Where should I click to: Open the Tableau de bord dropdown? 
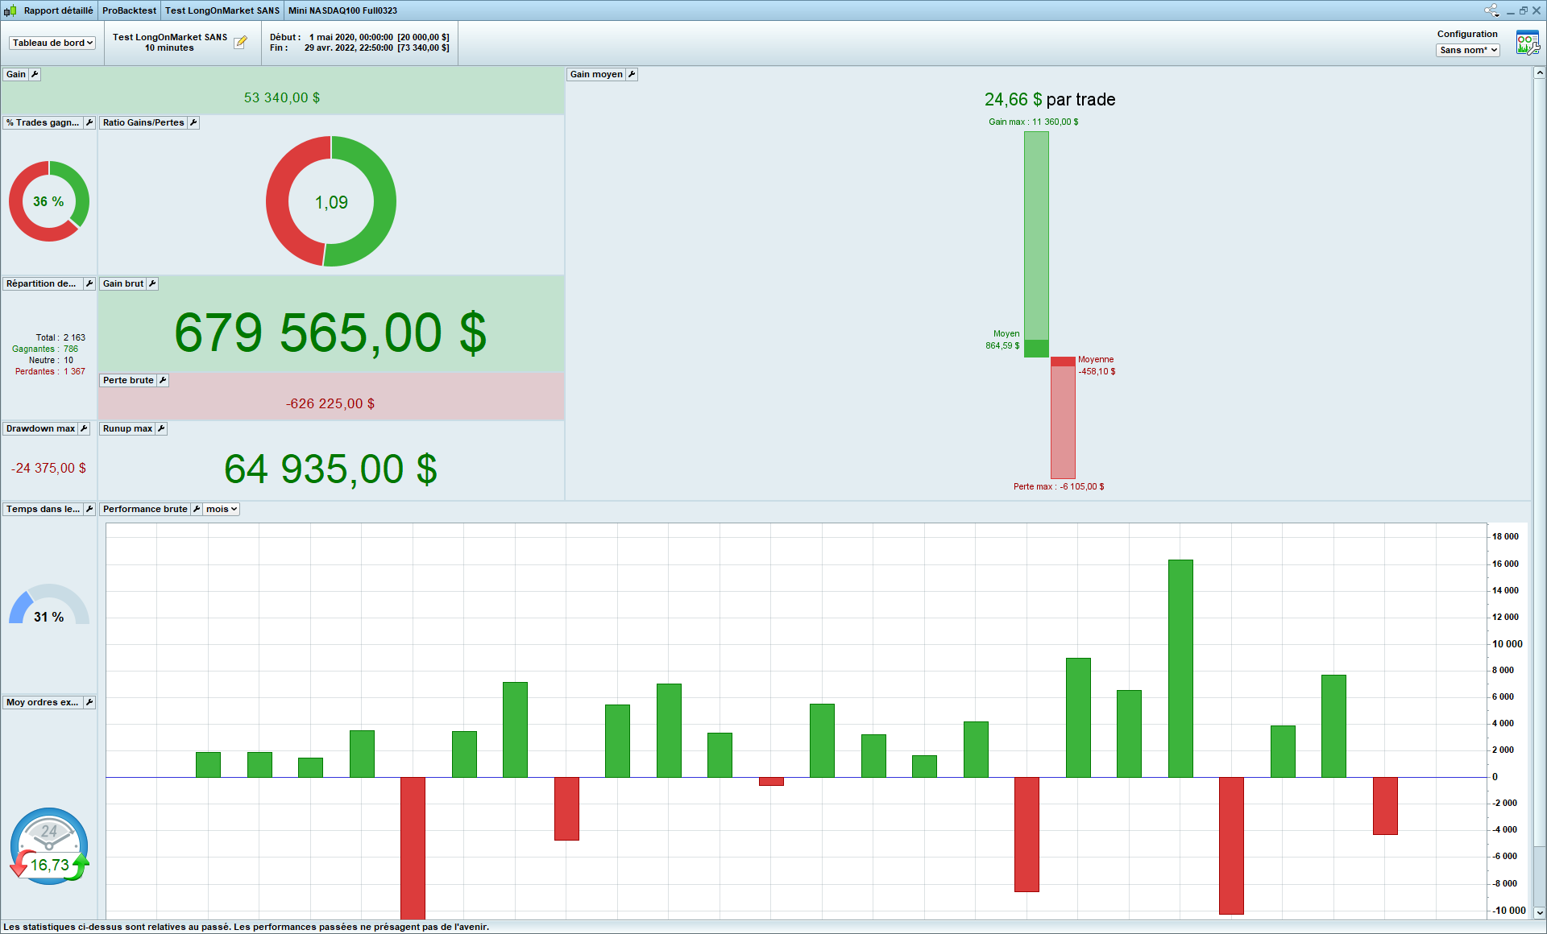click(52, 43)
